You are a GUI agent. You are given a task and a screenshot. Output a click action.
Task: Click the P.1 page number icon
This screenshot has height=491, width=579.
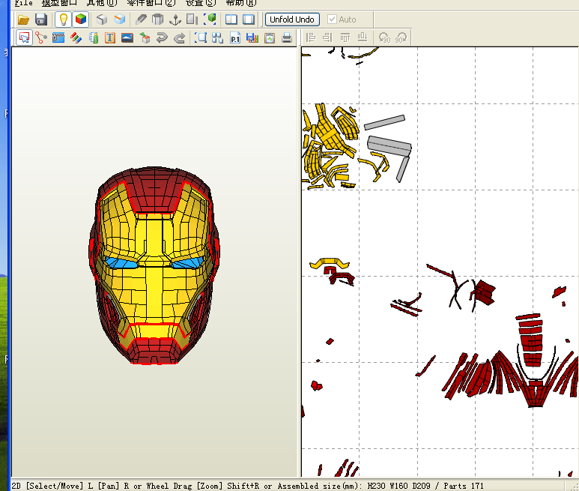pyautogui.click(x=235, y=37)
